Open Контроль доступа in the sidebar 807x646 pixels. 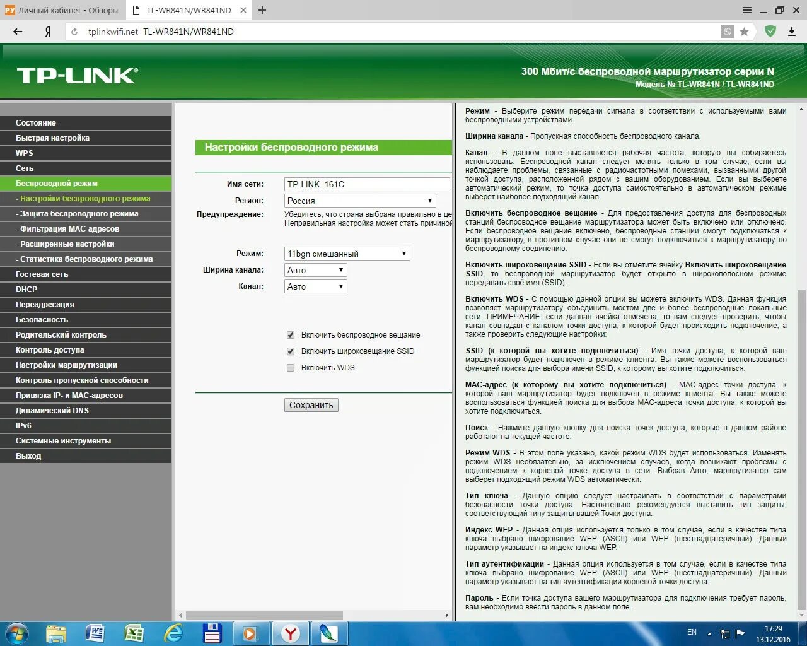(86, 350)
